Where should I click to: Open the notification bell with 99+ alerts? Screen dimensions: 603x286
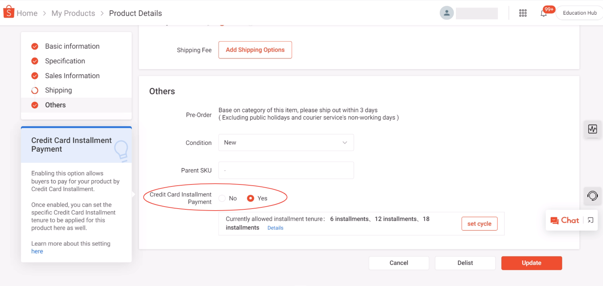pyautogui.click(x=543, y=13)
